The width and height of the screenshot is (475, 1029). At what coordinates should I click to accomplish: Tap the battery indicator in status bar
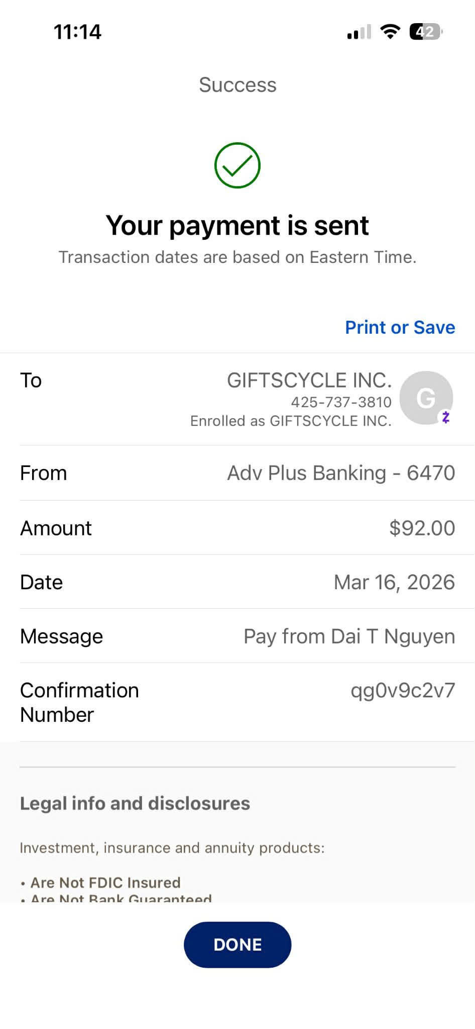click(x=426, y=32)
